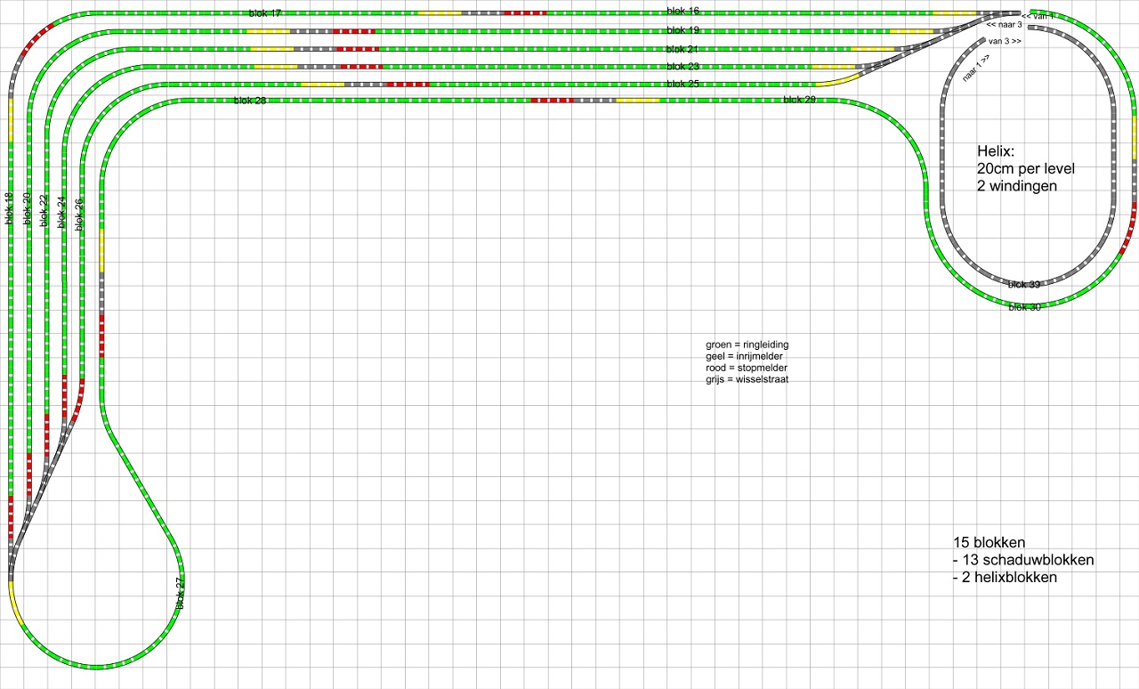
Task: Click the '15 blokken' text
Action: coord(990,542)
